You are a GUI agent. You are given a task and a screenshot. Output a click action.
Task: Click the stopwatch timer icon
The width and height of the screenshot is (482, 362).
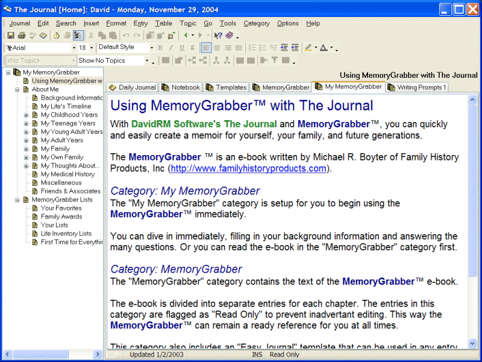coord(56,36)
